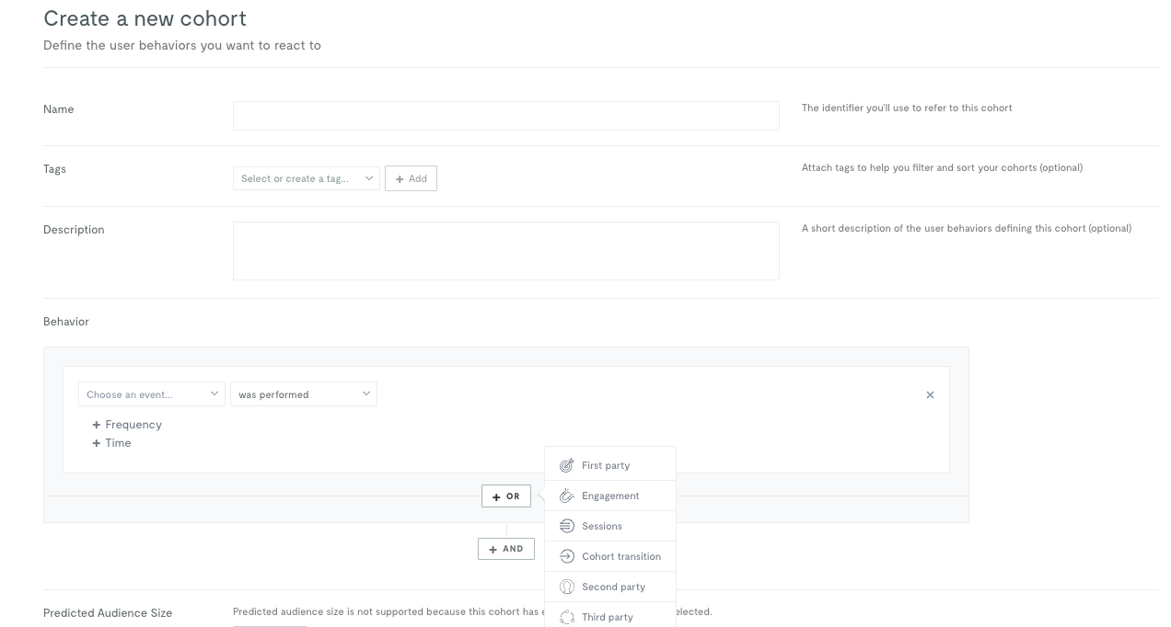Screen dimensions: 1171x627
Task: Add an AND condition group
Action: point(506,549)
